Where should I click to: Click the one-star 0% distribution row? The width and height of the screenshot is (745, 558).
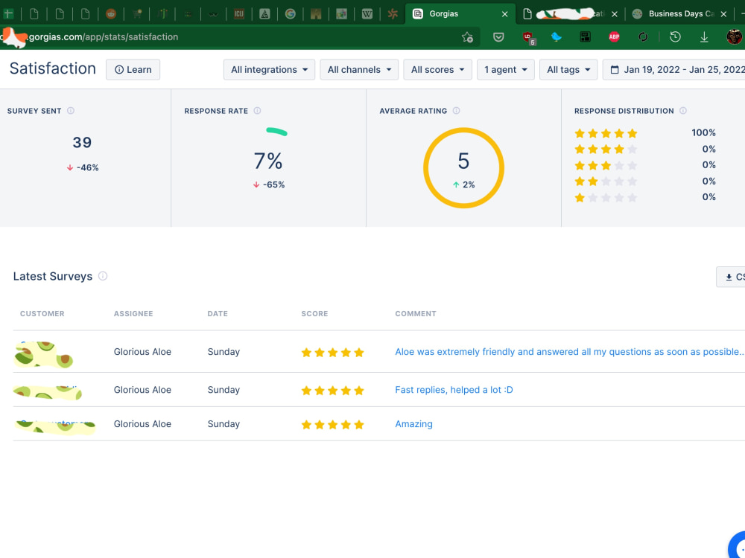[645, 197]
